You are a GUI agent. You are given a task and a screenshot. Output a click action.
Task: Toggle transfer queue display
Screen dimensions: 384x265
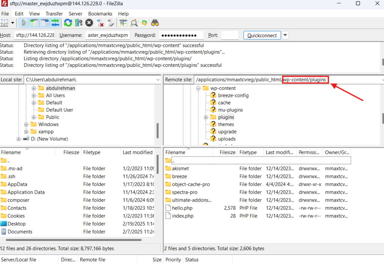[55, 23]
